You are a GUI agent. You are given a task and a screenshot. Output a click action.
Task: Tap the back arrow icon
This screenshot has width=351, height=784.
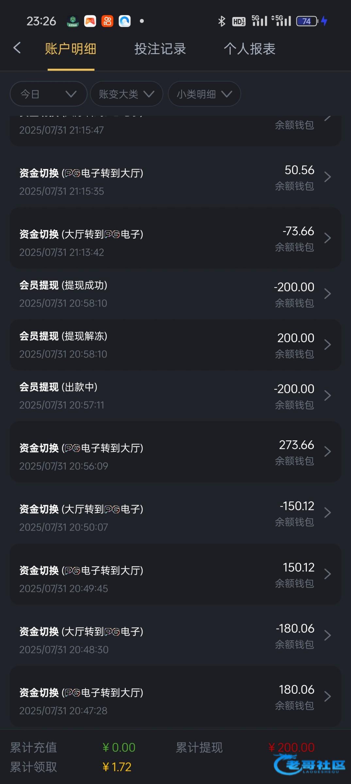(x=17, y=48)
